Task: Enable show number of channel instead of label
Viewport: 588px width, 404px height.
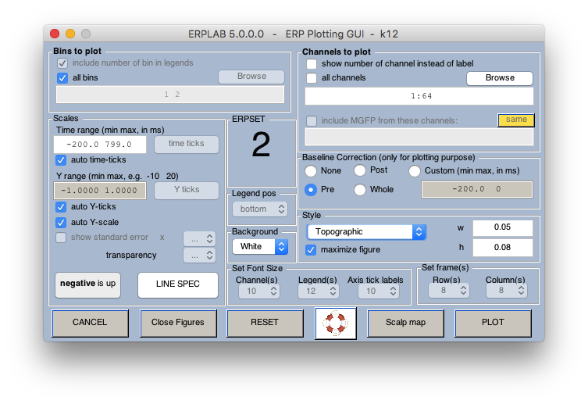Action: (312, 64)
